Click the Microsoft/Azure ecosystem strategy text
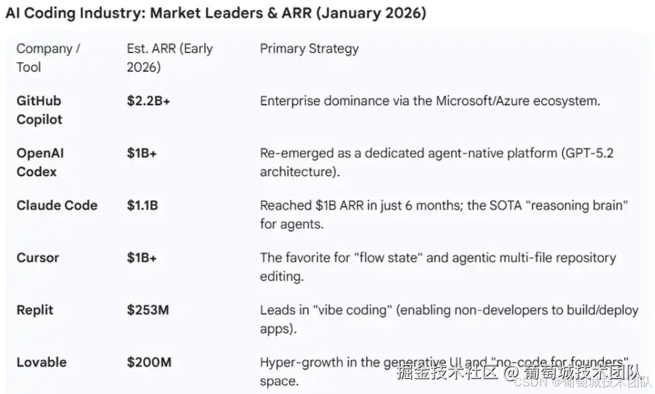The width and height of the screenshot is (655, 394). (430, 101)
